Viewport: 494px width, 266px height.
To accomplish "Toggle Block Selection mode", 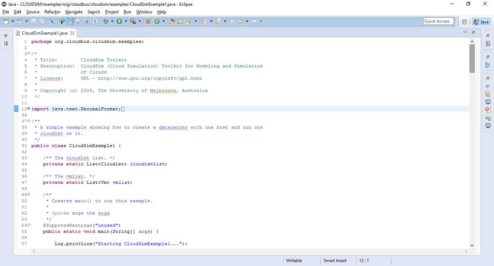I will [x=87, y=21].
